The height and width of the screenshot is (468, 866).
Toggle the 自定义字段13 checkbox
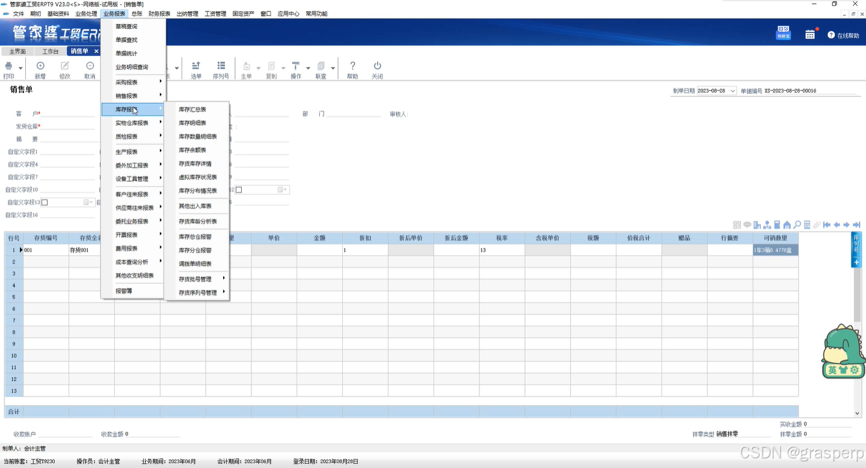tap(45, 203)
